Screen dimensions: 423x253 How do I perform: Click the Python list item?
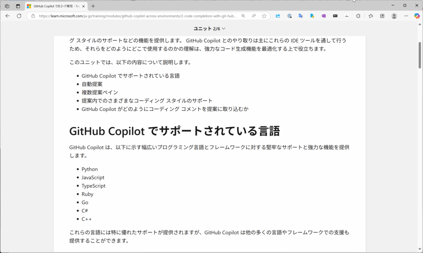coord(90,169)
